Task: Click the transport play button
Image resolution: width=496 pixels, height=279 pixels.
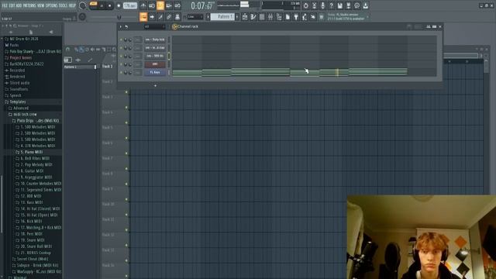Action: [x=102, y=6]
